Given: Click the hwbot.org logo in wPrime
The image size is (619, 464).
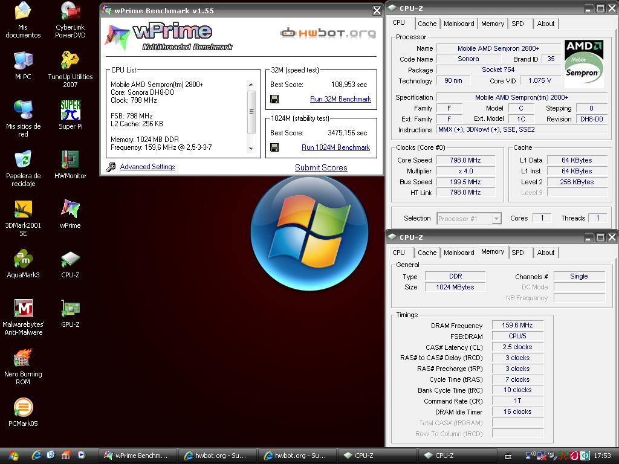Looking at the screenshot, I should 328,33.
